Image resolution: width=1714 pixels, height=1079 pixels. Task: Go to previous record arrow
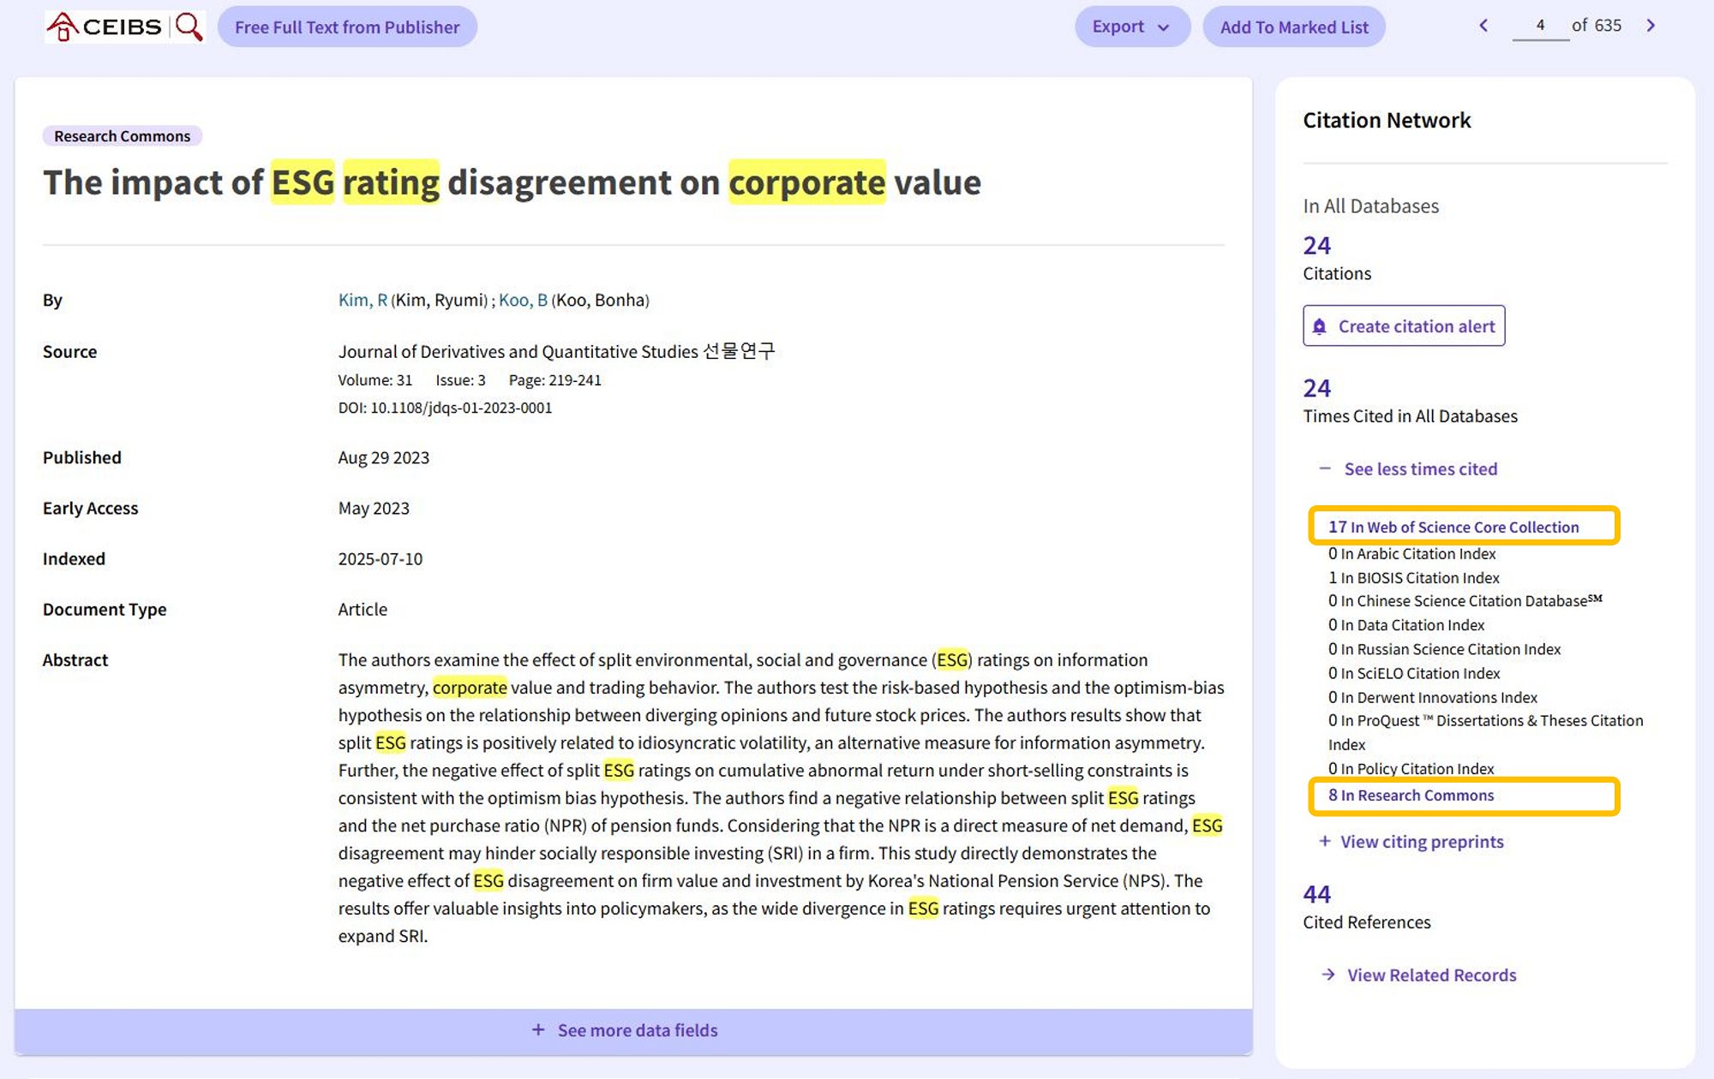pos(1483,26)
